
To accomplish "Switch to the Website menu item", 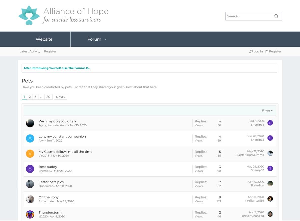I will (x=44, y=39).
